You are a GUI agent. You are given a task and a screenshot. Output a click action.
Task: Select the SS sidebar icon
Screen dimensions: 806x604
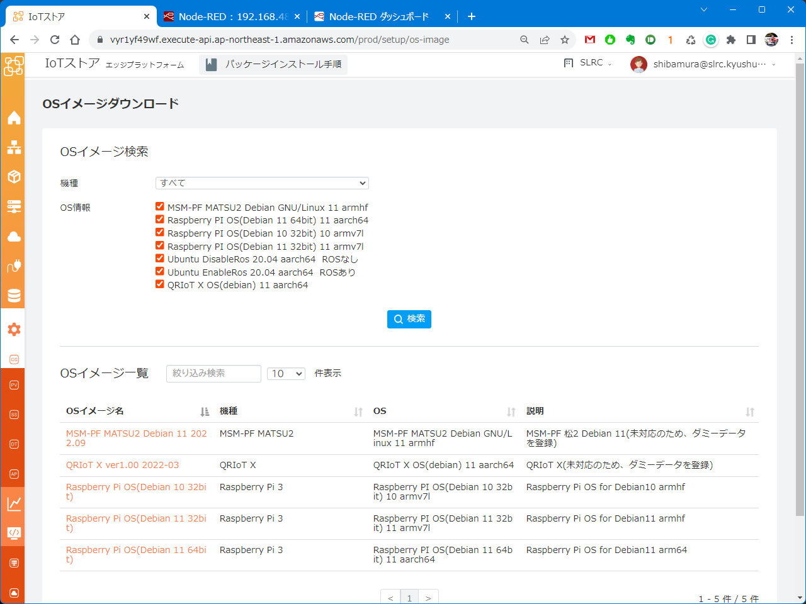(14, 415)
